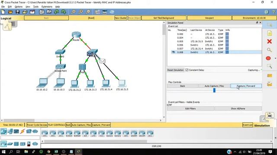This screenshot has width=277, height=155.
Task: Open the File menu
Action: [x=3, y=7]
